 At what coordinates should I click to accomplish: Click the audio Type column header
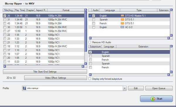tap(139, 10)
